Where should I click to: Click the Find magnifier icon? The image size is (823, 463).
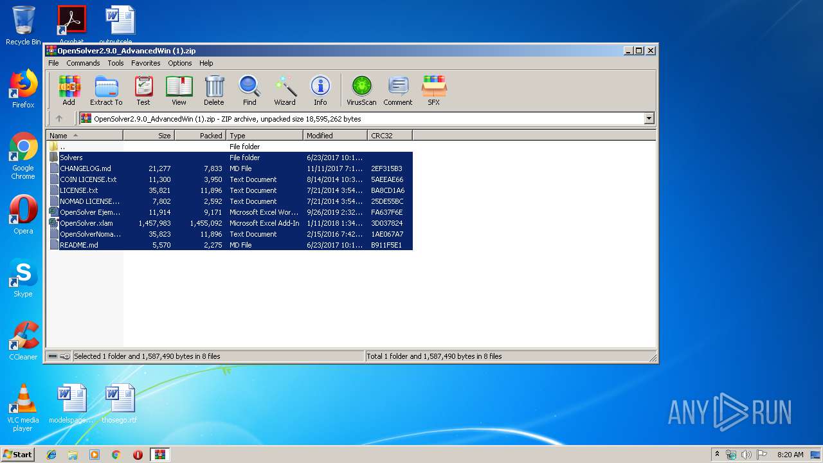coord(249,91)
